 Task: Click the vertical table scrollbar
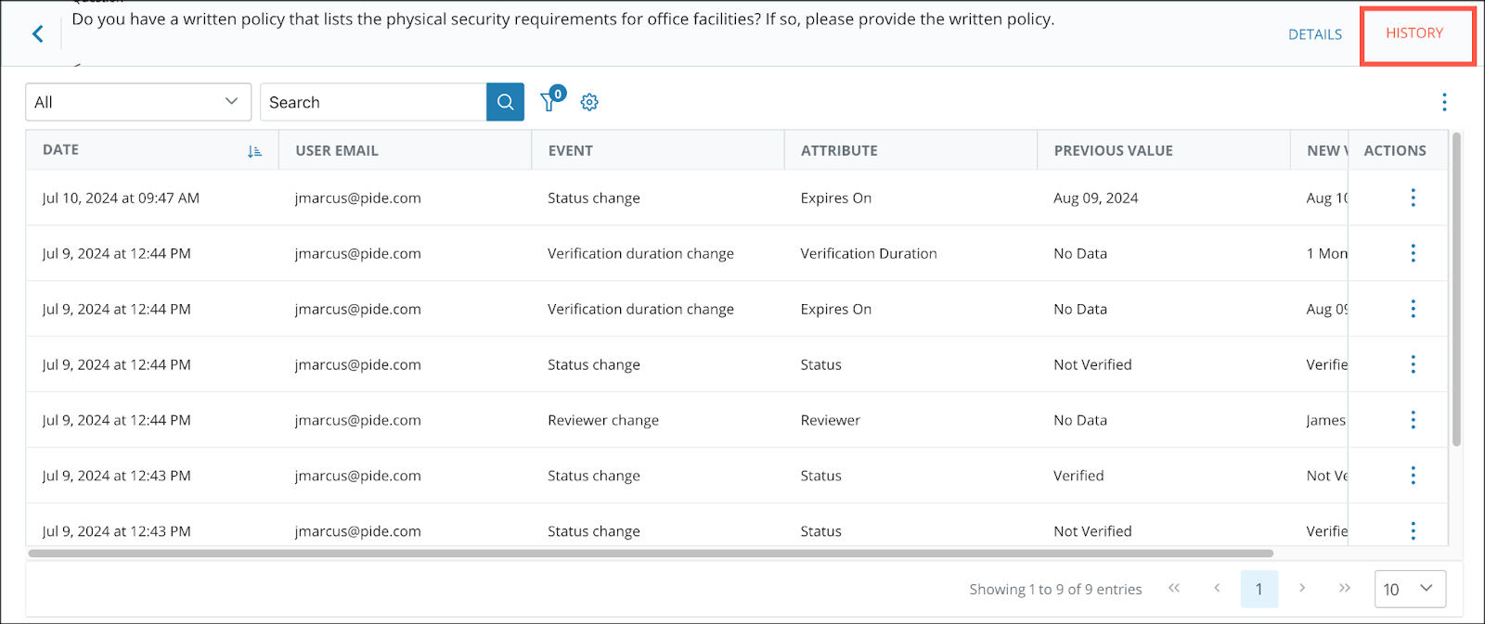(1456, 289)
